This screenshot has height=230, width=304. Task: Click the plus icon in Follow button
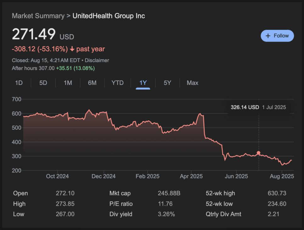(268, 36)
